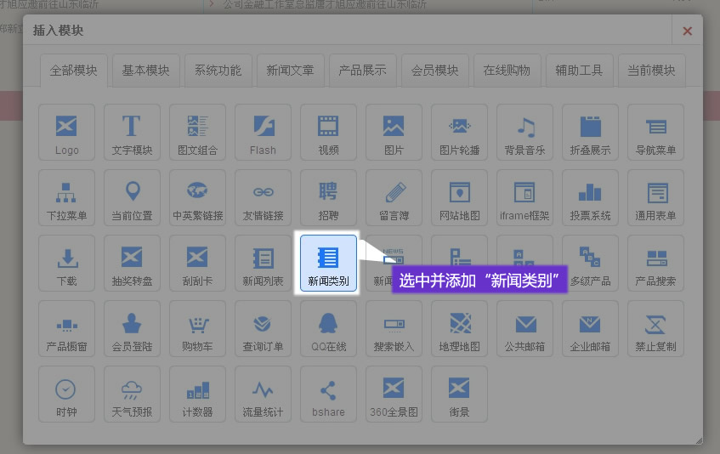Add the 天气预报 weather module

(132, 394)
